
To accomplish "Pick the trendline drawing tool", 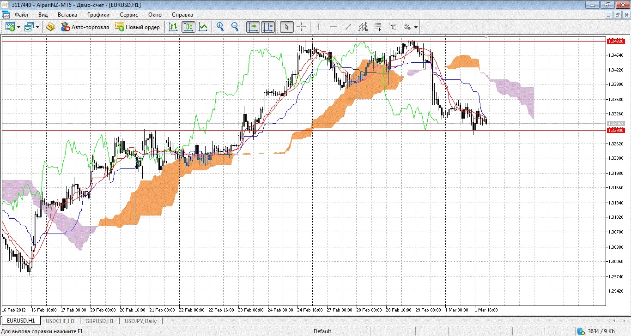I will pyautogui.click(x=348, y=27).
